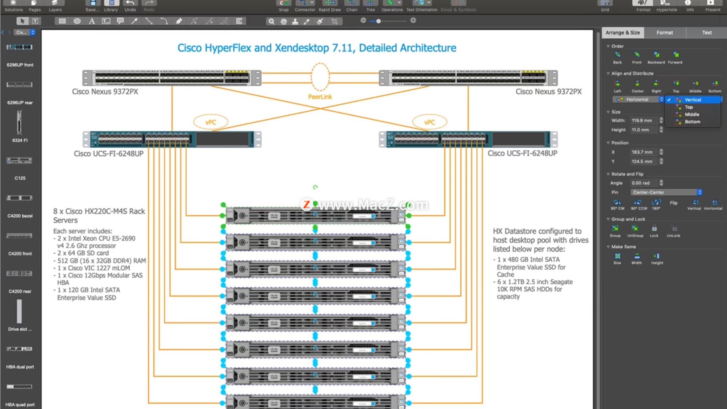Choose the ellipse shape tool
Image resolution: width=727 pixels, height=409 pixels.
[x=77, y=21]
